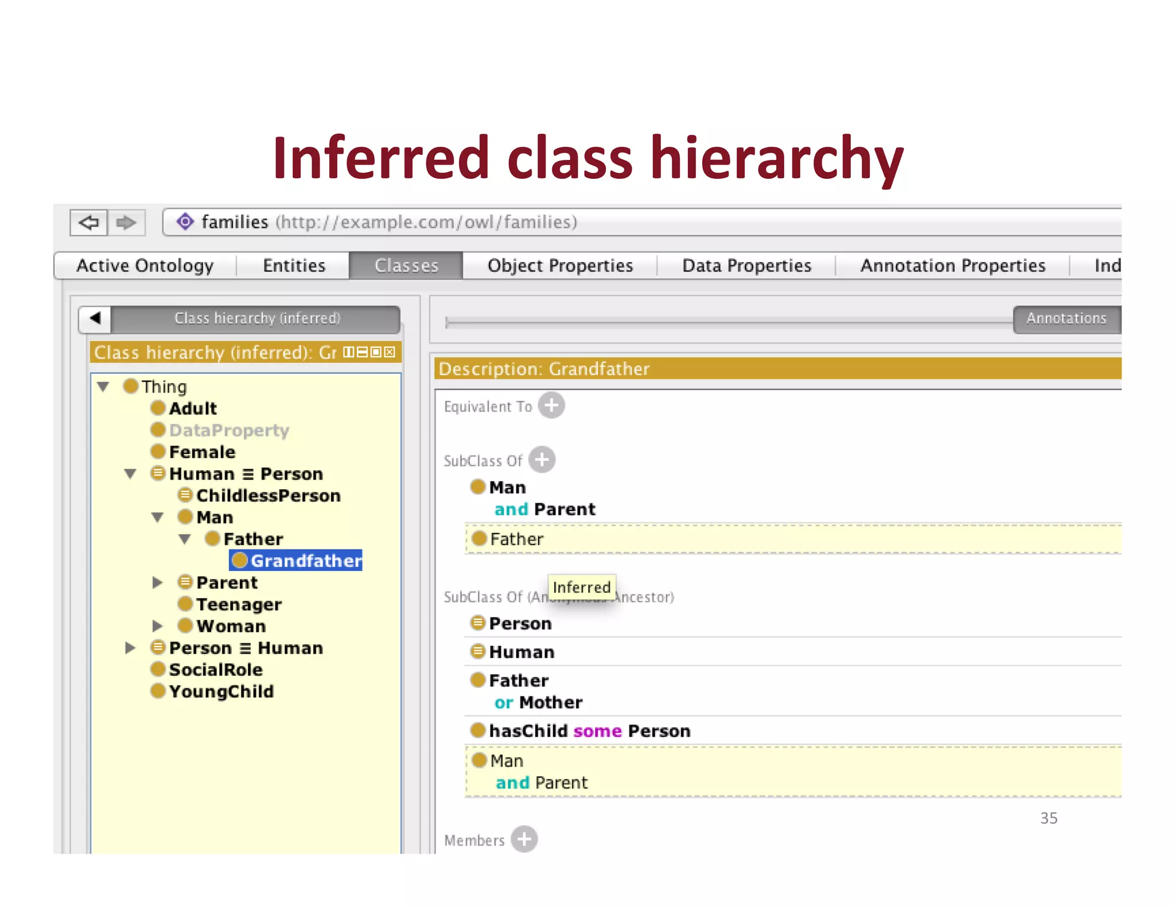Click the Description: Grandfather header bar
This screenshot has width=1175, height=907.
(x=778, y=369)
